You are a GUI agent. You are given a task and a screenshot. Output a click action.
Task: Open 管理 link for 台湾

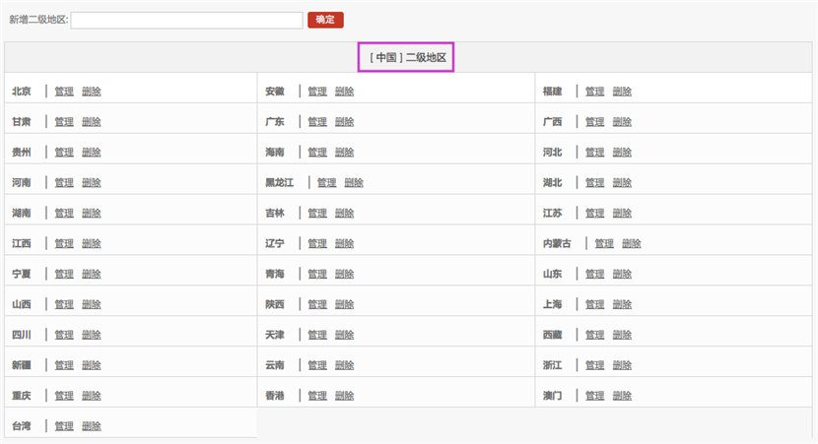pyautogui.click(x=64, y=425)
